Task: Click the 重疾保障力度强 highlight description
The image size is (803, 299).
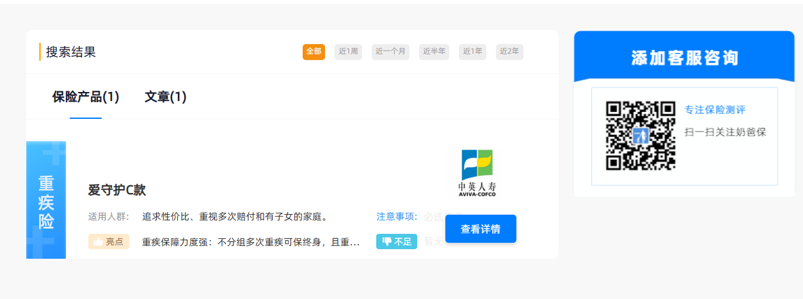Action: [x=251, y=242]
